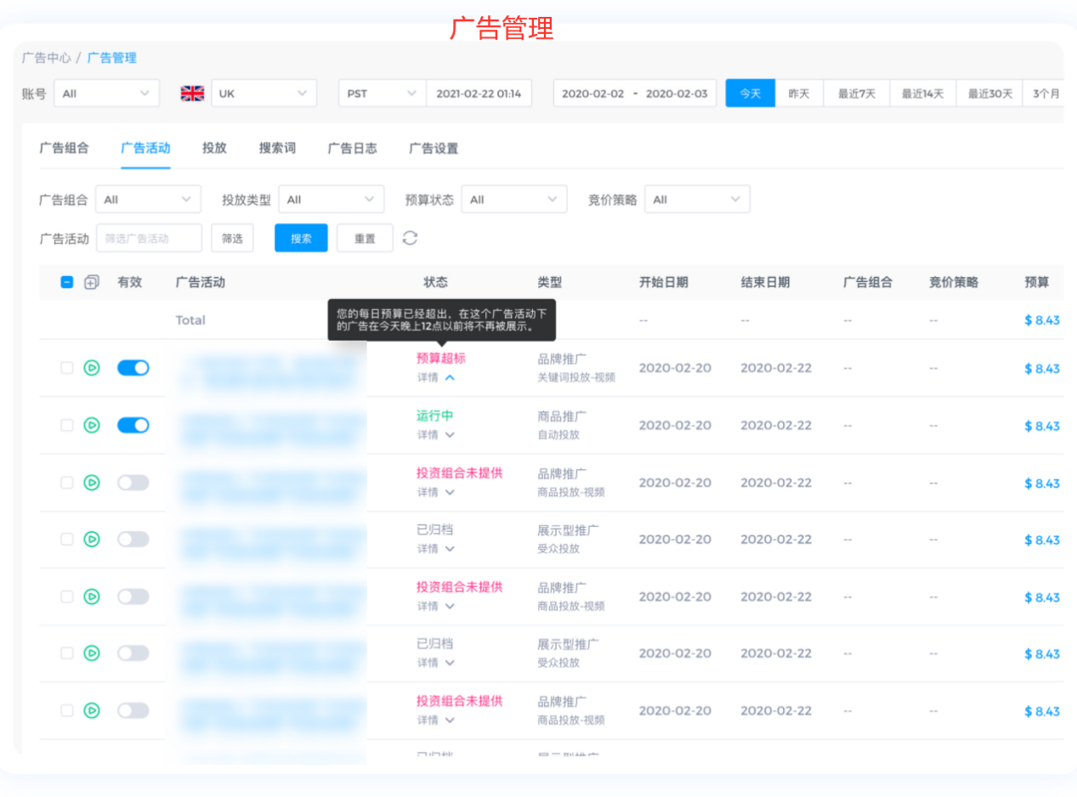Image resolution: width=1077 pixels, height=797 pixels.
Task: Disable the switch for 运行中 campaign
Action: click(x=133, y=425)
